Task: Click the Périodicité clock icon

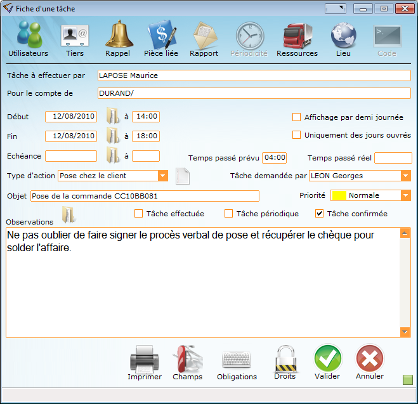Action: 250,36
